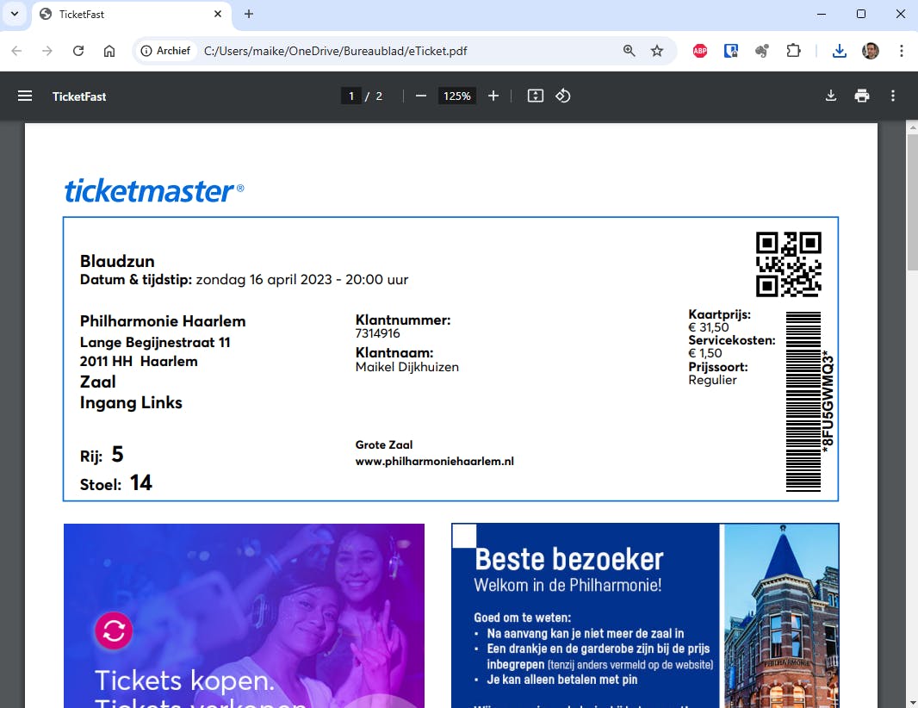Image resolution: width=918 pixels, height=708 pixels.
Task: Focus the address bar with eTicket.pdf path
Action: click(335, 51)
